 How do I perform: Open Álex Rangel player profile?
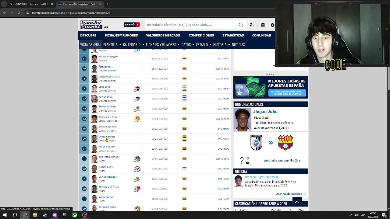[x=105, y=67]
